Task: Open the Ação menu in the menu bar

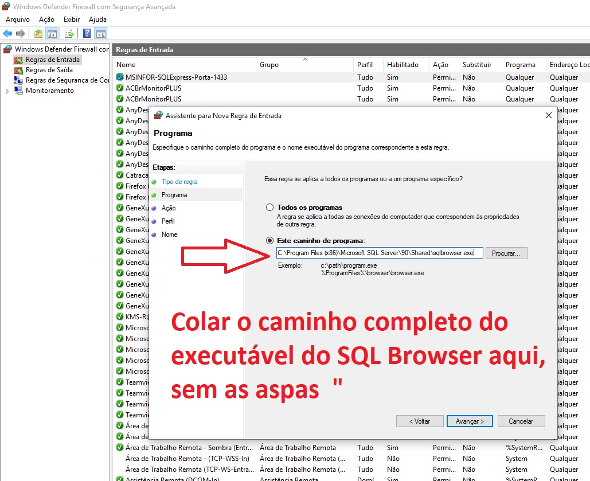Action: pyautogui.click(x=46, y=19)
